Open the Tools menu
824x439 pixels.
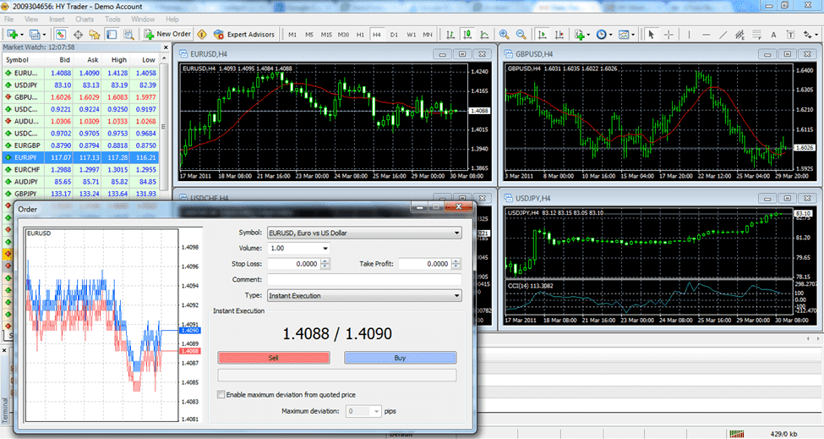coord(112,19)
